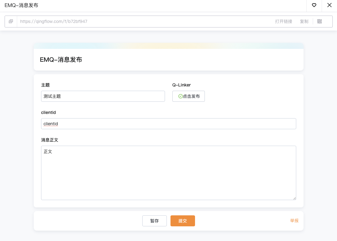
Task: Click the 消息正文 field label
Action: point(50,140)
